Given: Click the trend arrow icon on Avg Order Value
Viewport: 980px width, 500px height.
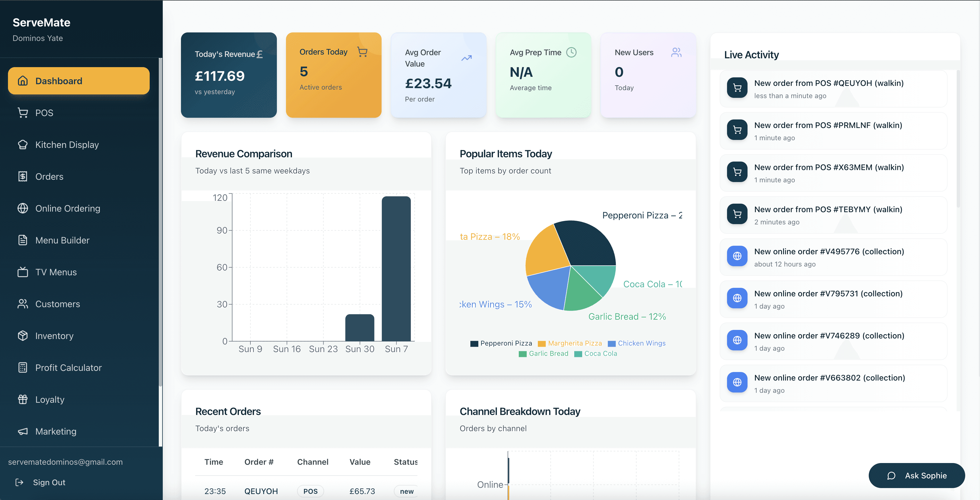Looking at the screenshot, I should tap(466, 58).
